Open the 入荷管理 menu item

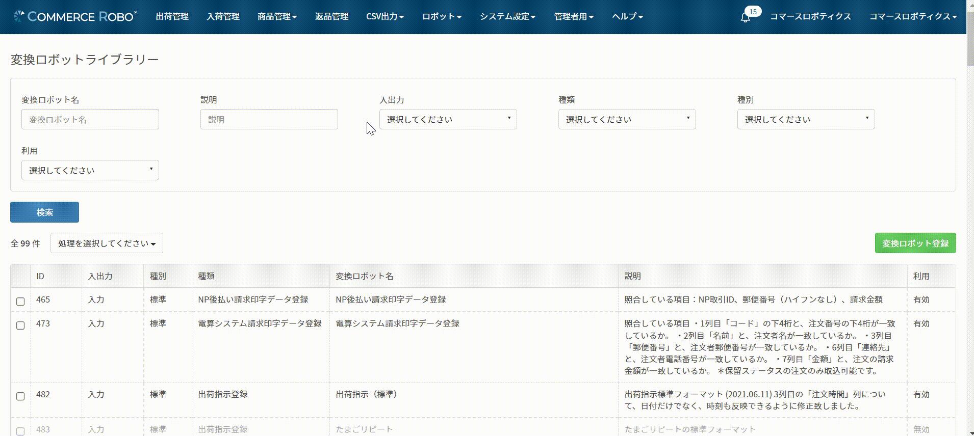(223, 16)
